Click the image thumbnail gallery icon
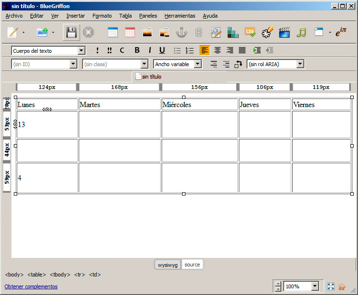Image resolution: width=358 pixels, height=295 pixels. [x=164, y=32]
